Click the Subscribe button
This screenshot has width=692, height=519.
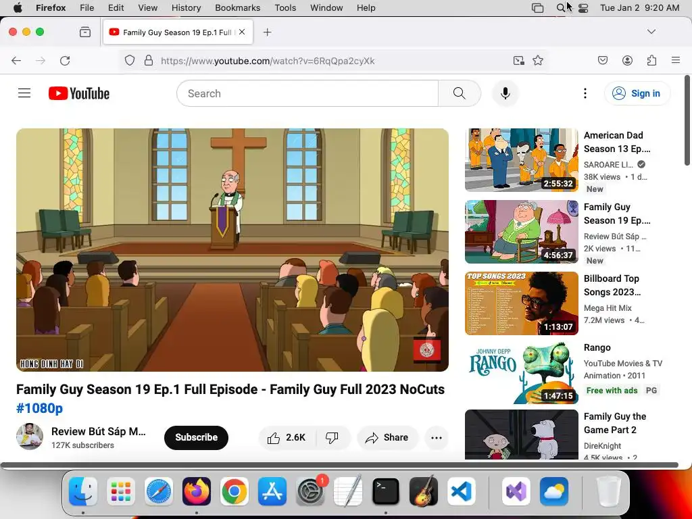click(x=196, y=437)
